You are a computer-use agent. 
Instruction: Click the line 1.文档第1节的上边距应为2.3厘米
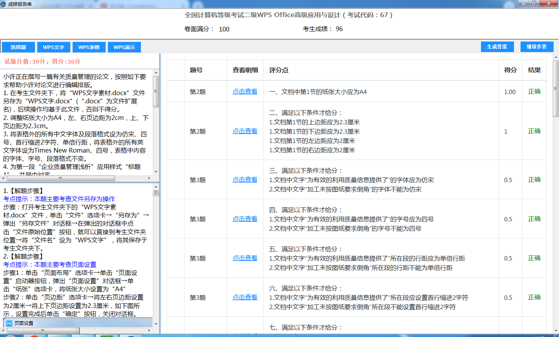pyautogui.click(x=314, y=122)
